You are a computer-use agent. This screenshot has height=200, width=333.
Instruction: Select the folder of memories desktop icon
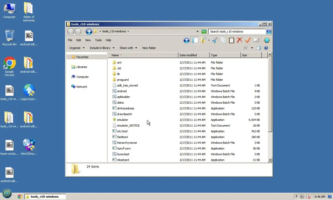click(x=29, y=12)
